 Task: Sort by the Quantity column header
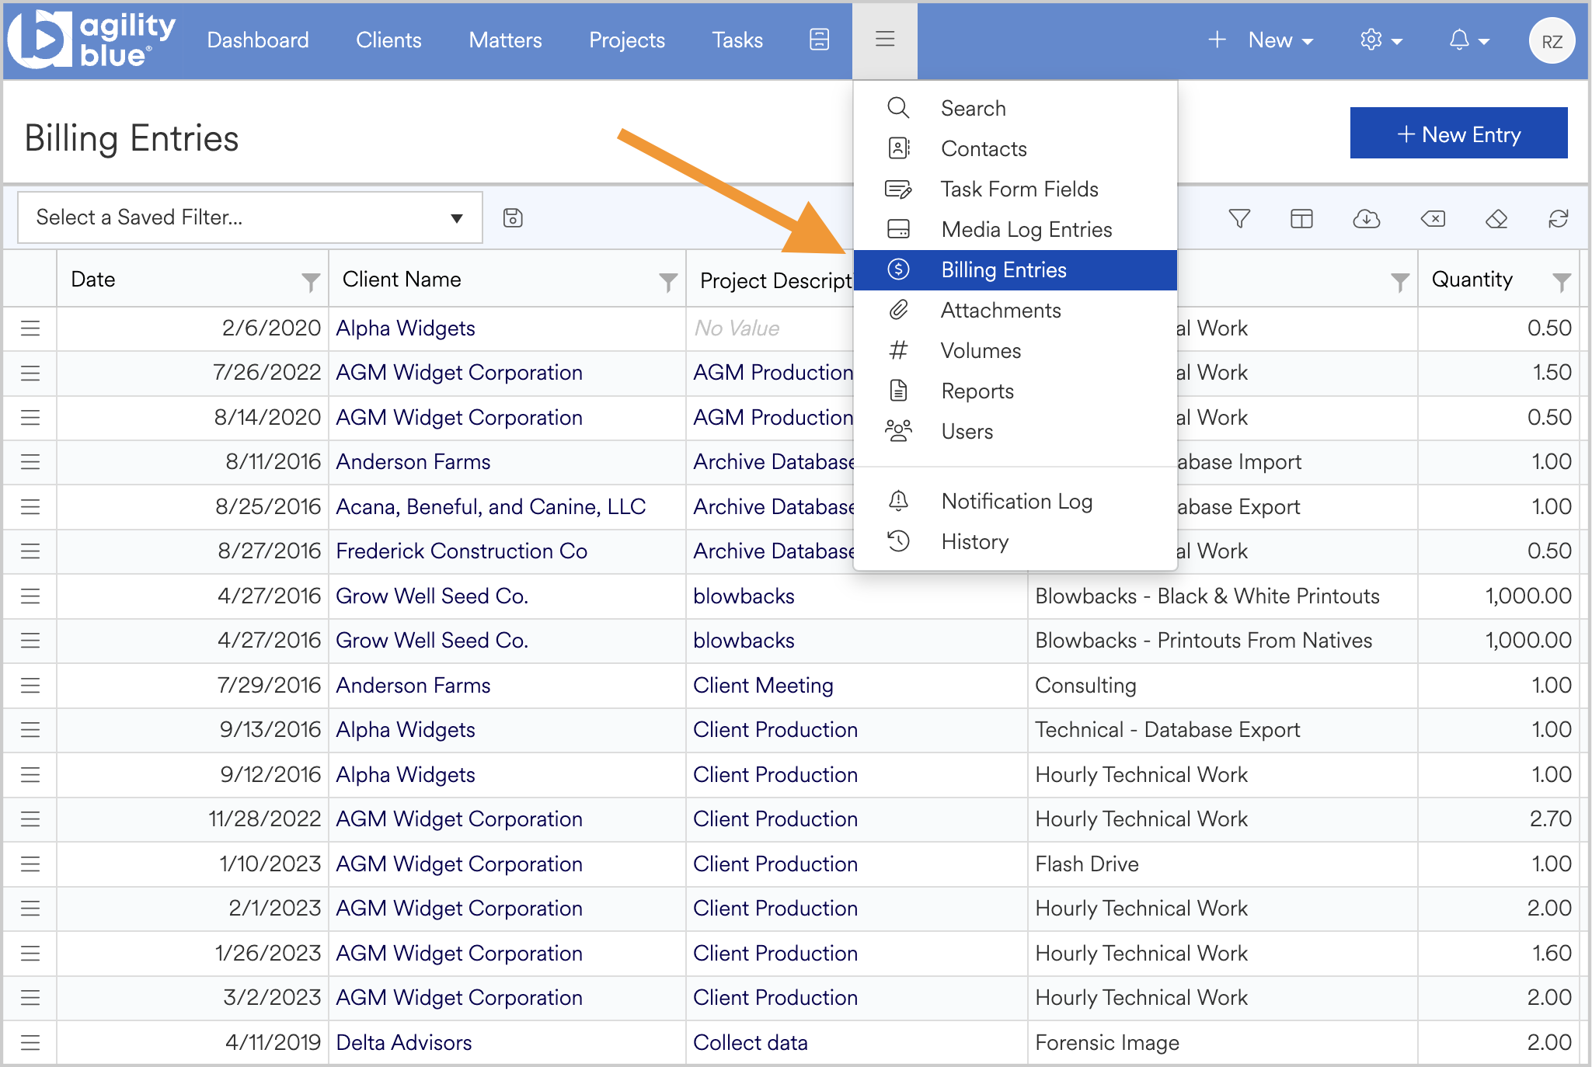(x=1472, y=280)
